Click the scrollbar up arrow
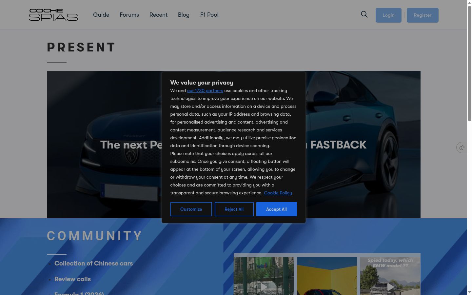Viewport: 472px width, 295px height. tap(469, 3)
